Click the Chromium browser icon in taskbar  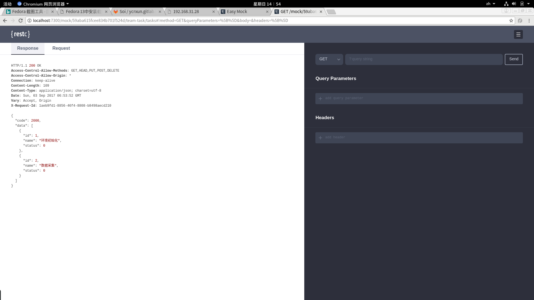click(19, 4)
